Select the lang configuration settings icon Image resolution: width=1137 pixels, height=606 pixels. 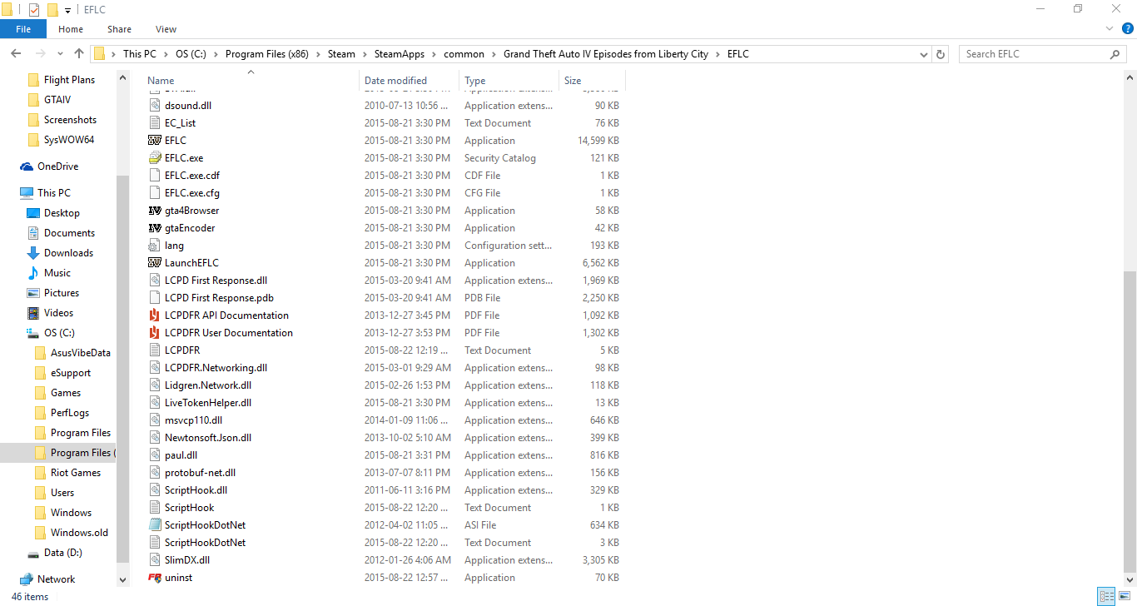[x=154, y=246]
